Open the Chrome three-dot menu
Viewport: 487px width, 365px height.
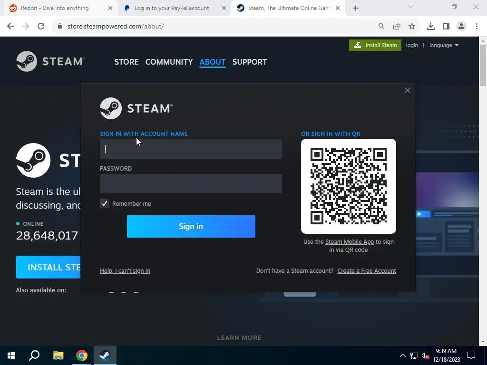(x=477, y=27)
